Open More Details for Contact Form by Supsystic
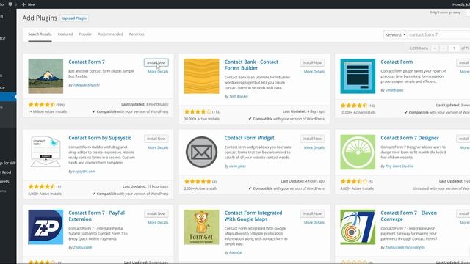This screenshot has height=264, width=470. [x=158, y=148]
